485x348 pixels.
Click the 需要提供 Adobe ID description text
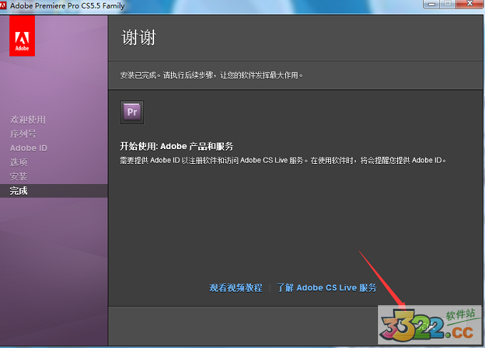(x=282, y=160)
